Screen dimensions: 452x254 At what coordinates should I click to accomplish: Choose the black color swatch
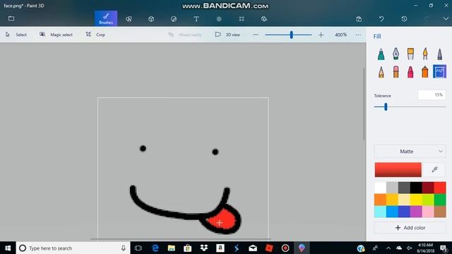pos(416,188)
